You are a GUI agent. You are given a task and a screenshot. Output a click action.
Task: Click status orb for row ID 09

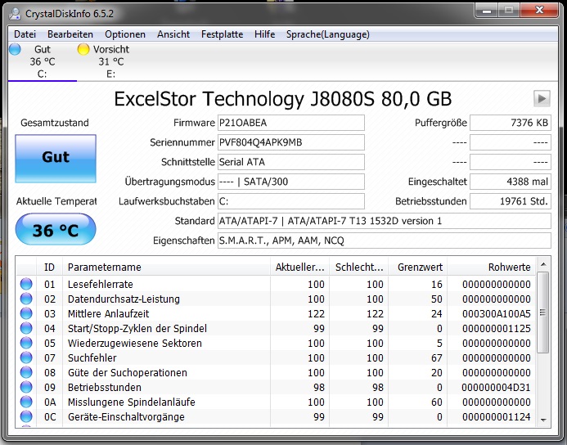[x=26, y=387]
